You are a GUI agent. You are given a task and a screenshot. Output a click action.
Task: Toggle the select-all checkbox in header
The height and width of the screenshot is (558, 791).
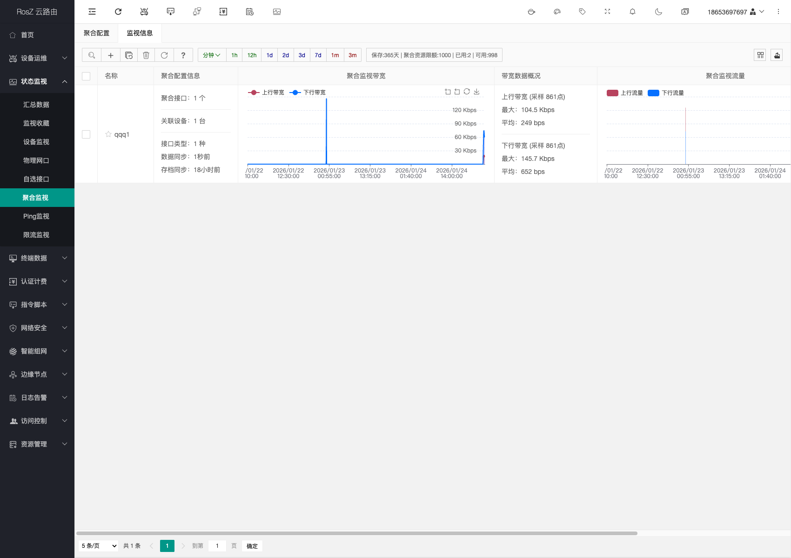click(86, 76)
